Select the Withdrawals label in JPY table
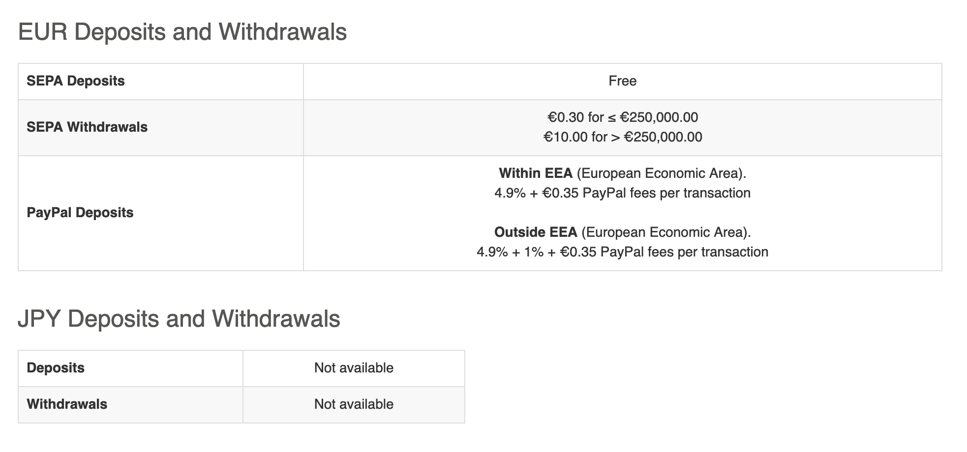 67,404
